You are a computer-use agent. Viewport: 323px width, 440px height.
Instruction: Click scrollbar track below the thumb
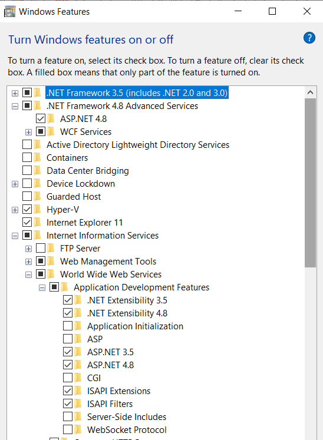(x=311, y=353)
